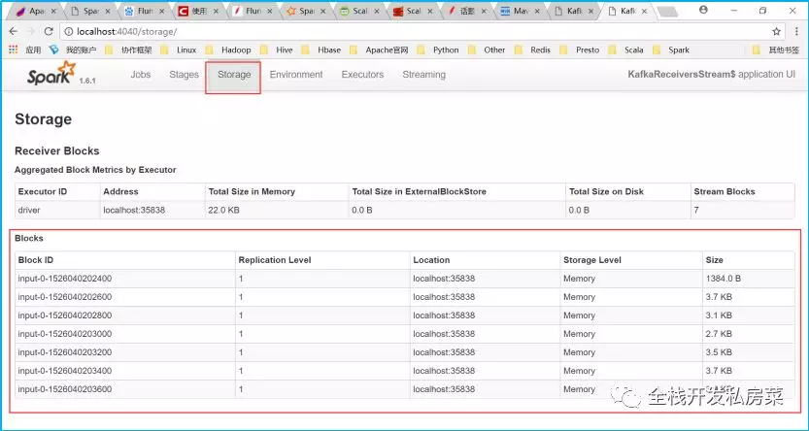This screenshot has height=431, width=809.
Task: Open a new browser tab
Action: (x=667, y=12)
